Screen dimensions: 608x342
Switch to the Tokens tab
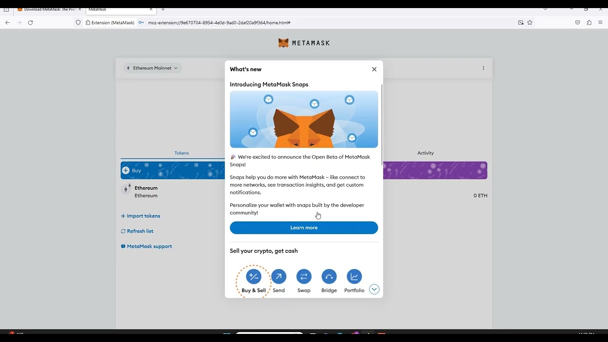[x=181, y=153]
